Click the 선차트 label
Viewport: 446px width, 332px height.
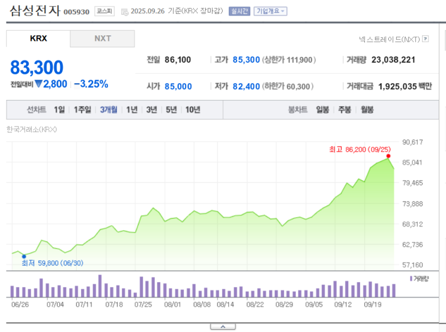click(37, 110)
